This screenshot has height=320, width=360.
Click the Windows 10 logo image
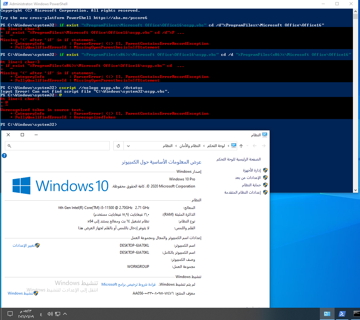click(60, 186)
